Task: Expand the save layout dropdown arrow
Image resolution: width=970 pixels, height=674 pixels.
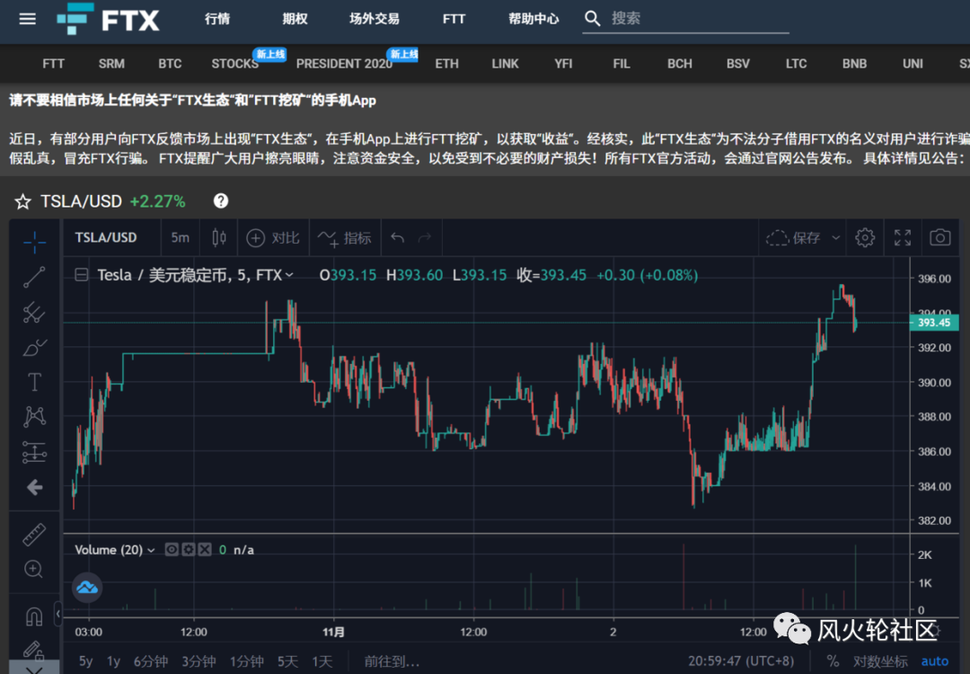Action: pos(836,237)
